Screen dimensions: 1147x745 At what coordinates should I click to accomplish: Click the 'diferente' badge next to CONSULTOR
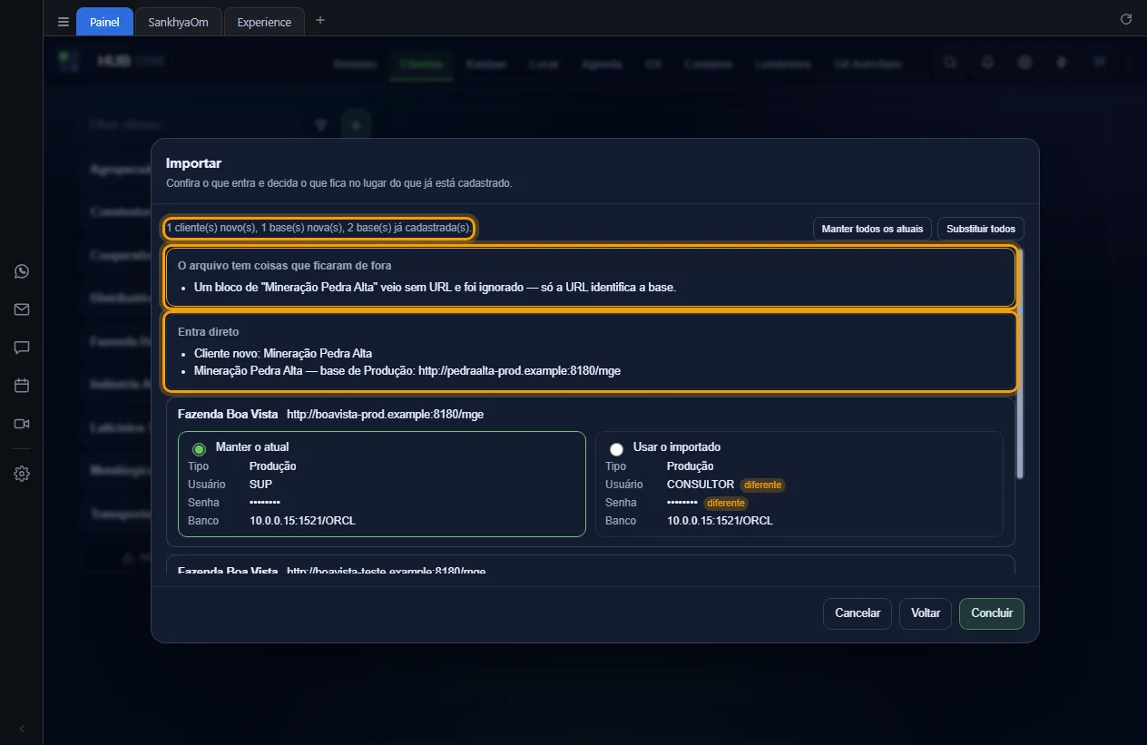pos(762,485)
